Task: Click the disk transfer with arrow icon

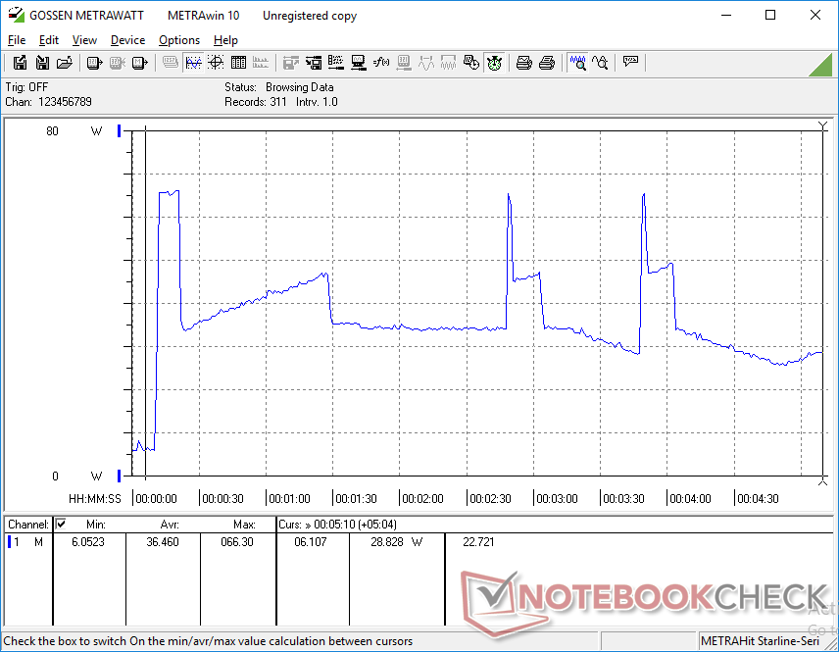Action: [x=314, y=63]
